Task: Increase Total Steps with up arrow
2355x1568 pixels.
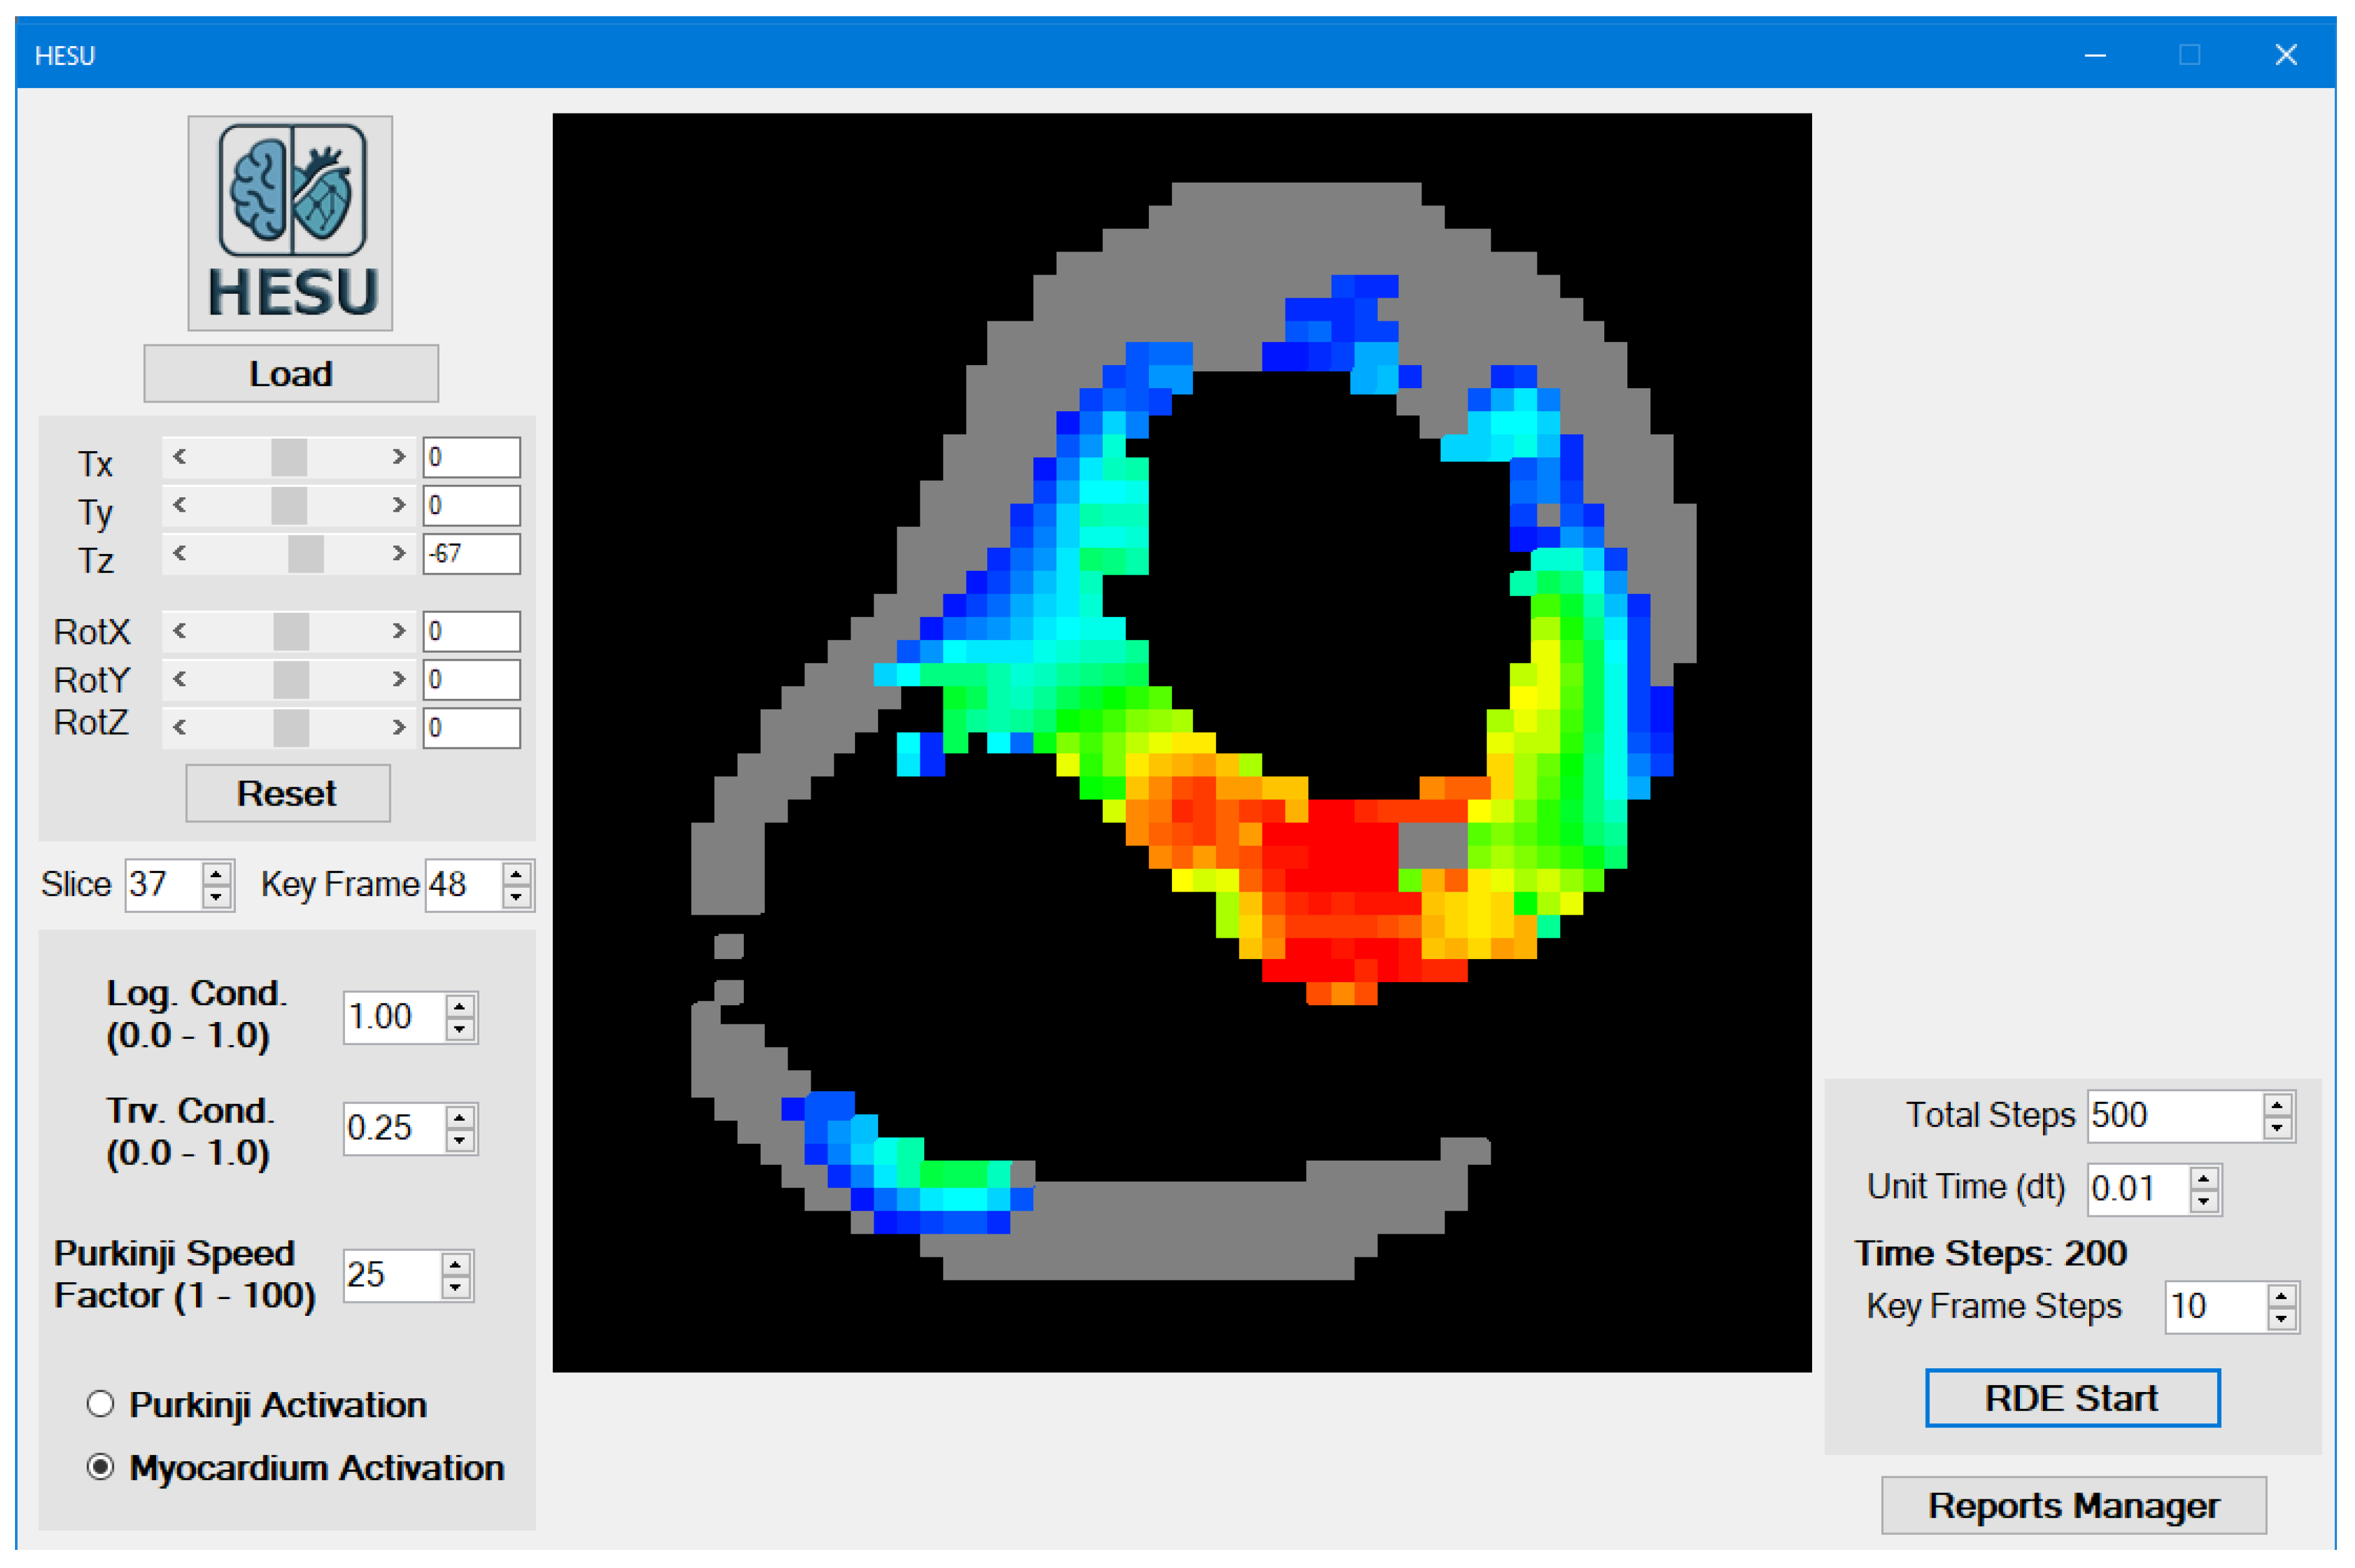Action: point(2277,1105)
